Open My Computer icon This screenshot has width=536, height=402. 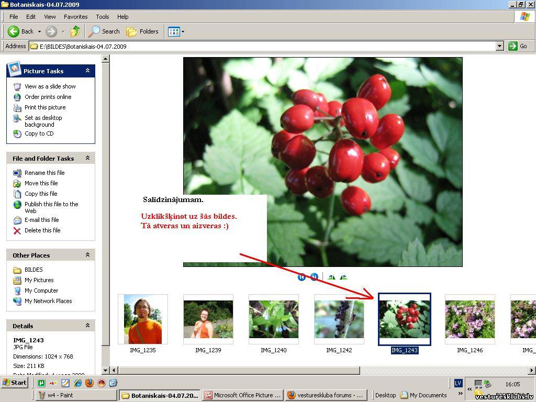pyautogui.click(x=17, y=291)
